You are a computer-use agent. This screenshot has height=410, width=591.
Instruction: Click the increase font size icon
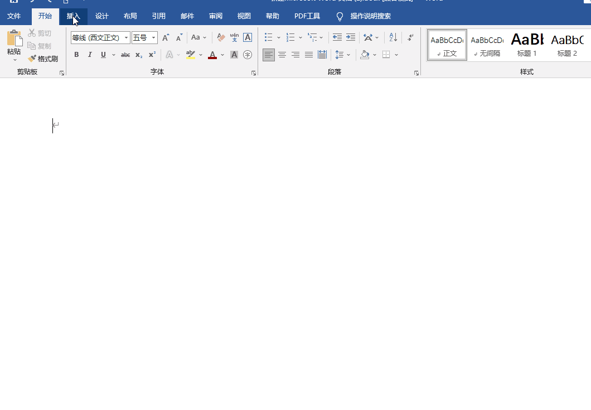click(x=165, y=38)
